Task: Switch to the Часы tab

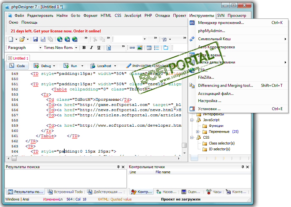Action: click(x=214, y=192)
